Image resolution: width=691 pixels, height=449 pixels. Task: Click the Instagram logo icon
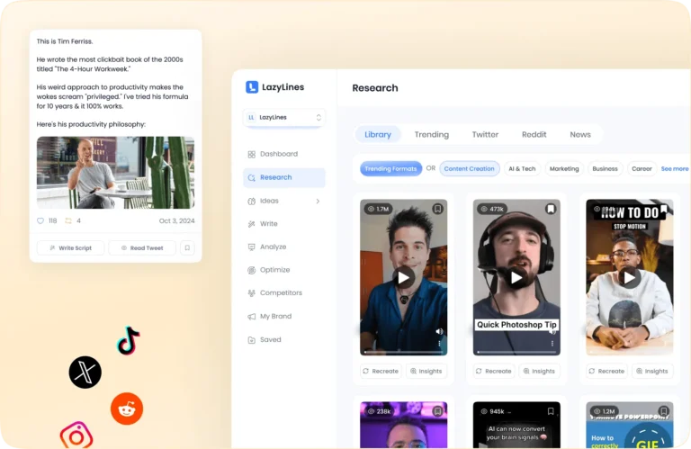(76, 436)
